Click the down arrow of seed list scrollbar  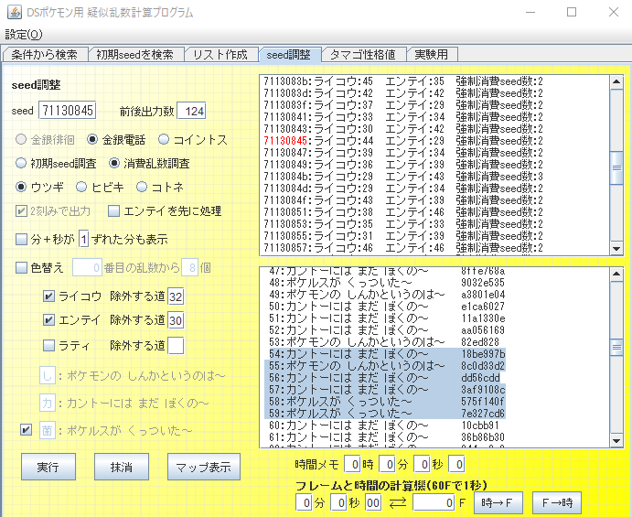point(616,249)
